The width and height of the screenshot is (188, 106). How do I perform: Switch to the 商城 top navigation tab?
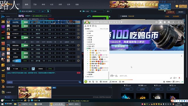point(43,4)
